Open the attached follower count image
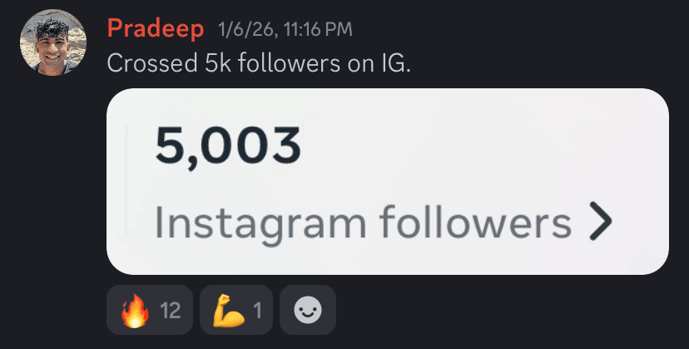Viewport: 689px width, 349px height. click(x=388, y=181)
